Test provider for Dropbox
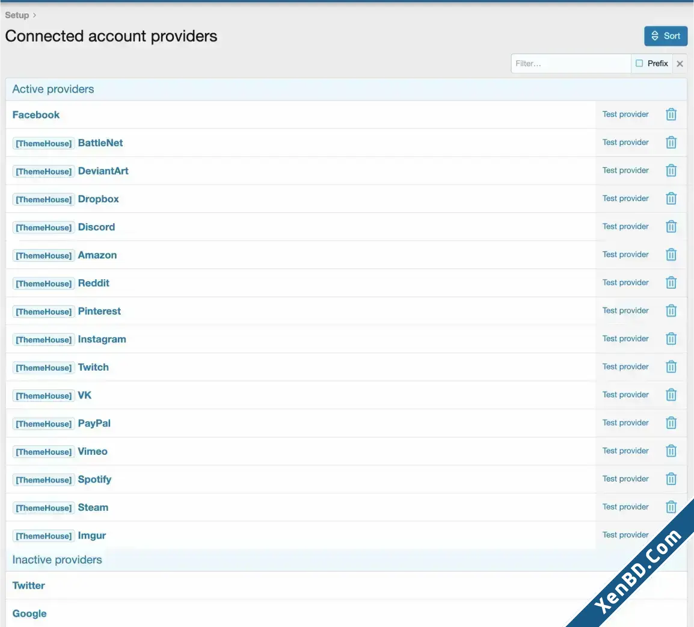The image size is (694, 627). pyautogui.click(x=625, y=199)
